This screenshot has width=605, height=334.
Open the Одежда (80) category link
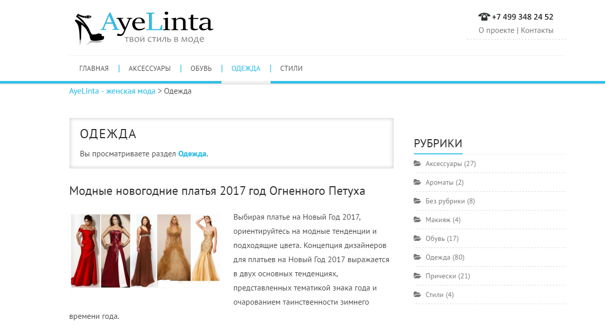pyautogui.click(x=445, y=258)
